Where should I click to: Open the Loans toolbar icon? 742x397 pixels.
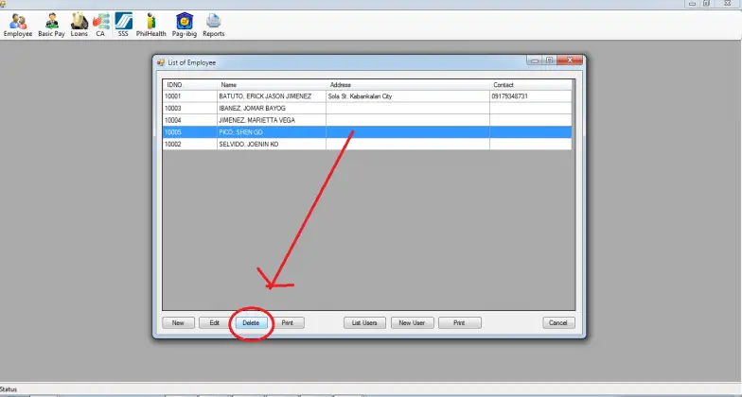(x=79, y=25)
